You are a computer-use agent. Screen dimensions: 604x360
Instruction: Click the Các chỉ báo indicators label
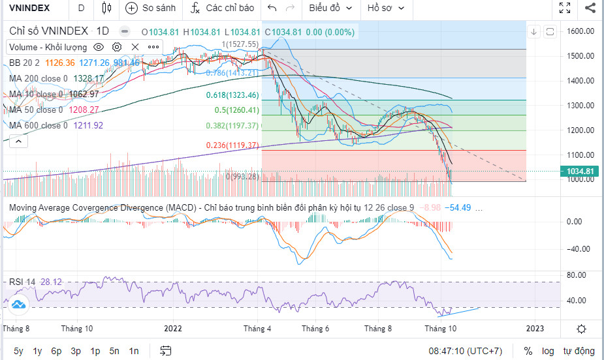pos(230,8)
